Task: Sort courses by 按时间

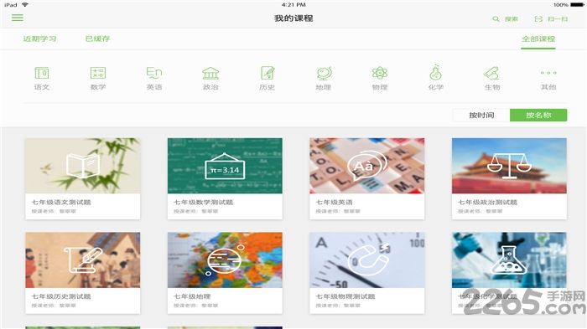Action: (x=481, y=116)
